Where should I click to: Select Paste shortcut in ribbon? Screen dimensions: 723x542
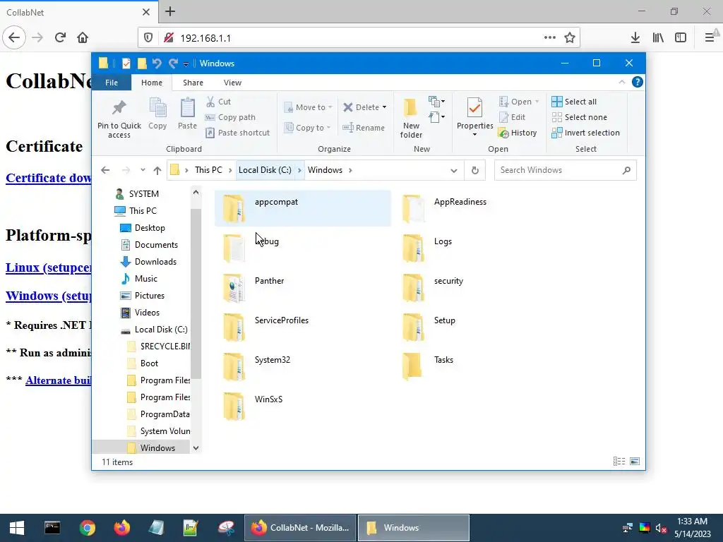click(238, 133)
